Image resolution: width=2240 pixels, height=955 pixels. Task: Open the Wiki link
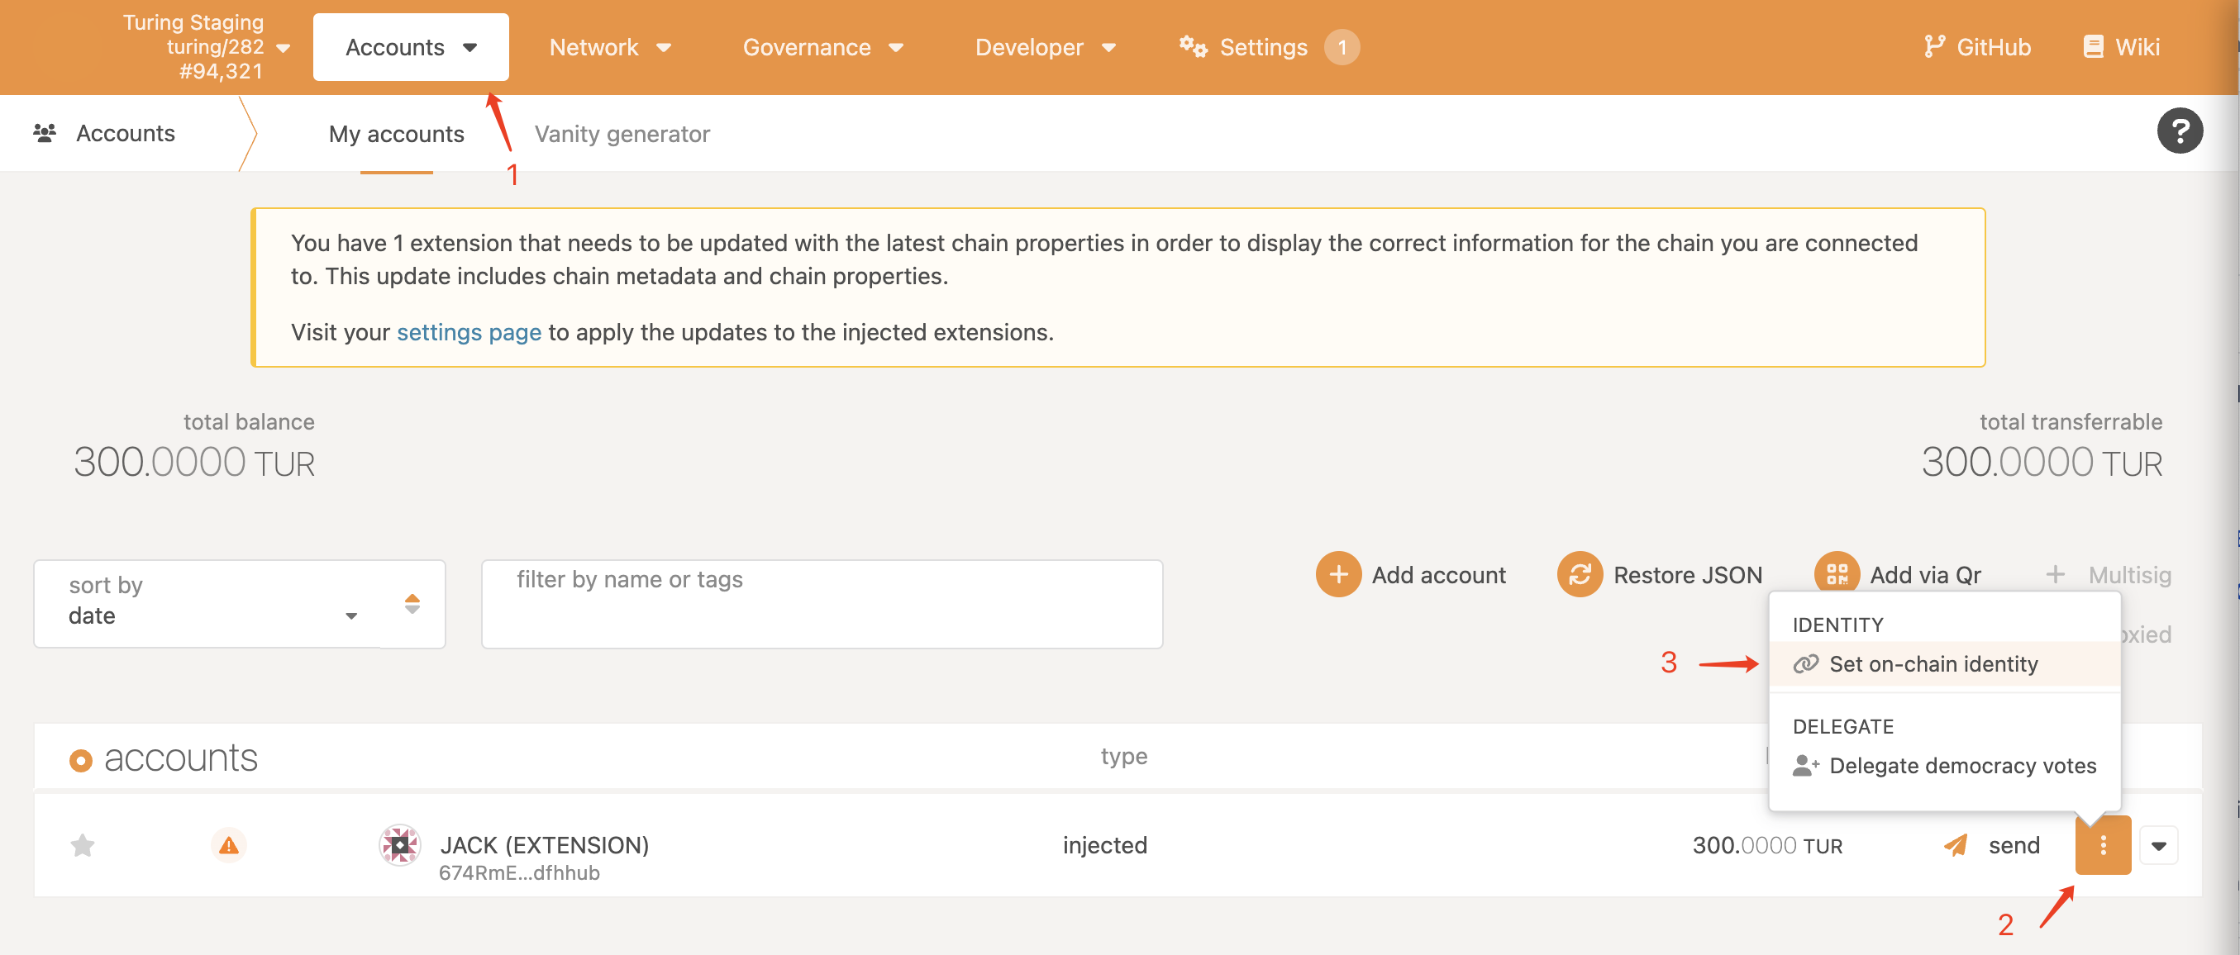click(x=2122, y=47)
